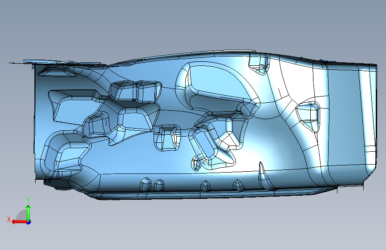The image size is (386, 250).
Task: Click the red X axis arrow of the triad
Action: (x=19, y=222)
